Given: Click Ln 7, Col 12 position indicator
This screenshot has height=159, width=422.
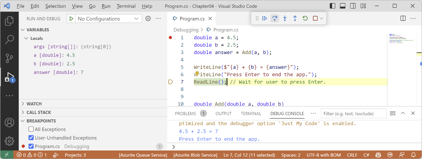Looking at the screenshot, I should click(249, 155).
